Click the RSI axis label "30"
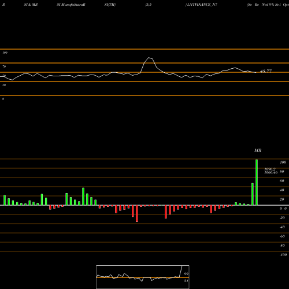 [4, 85]
